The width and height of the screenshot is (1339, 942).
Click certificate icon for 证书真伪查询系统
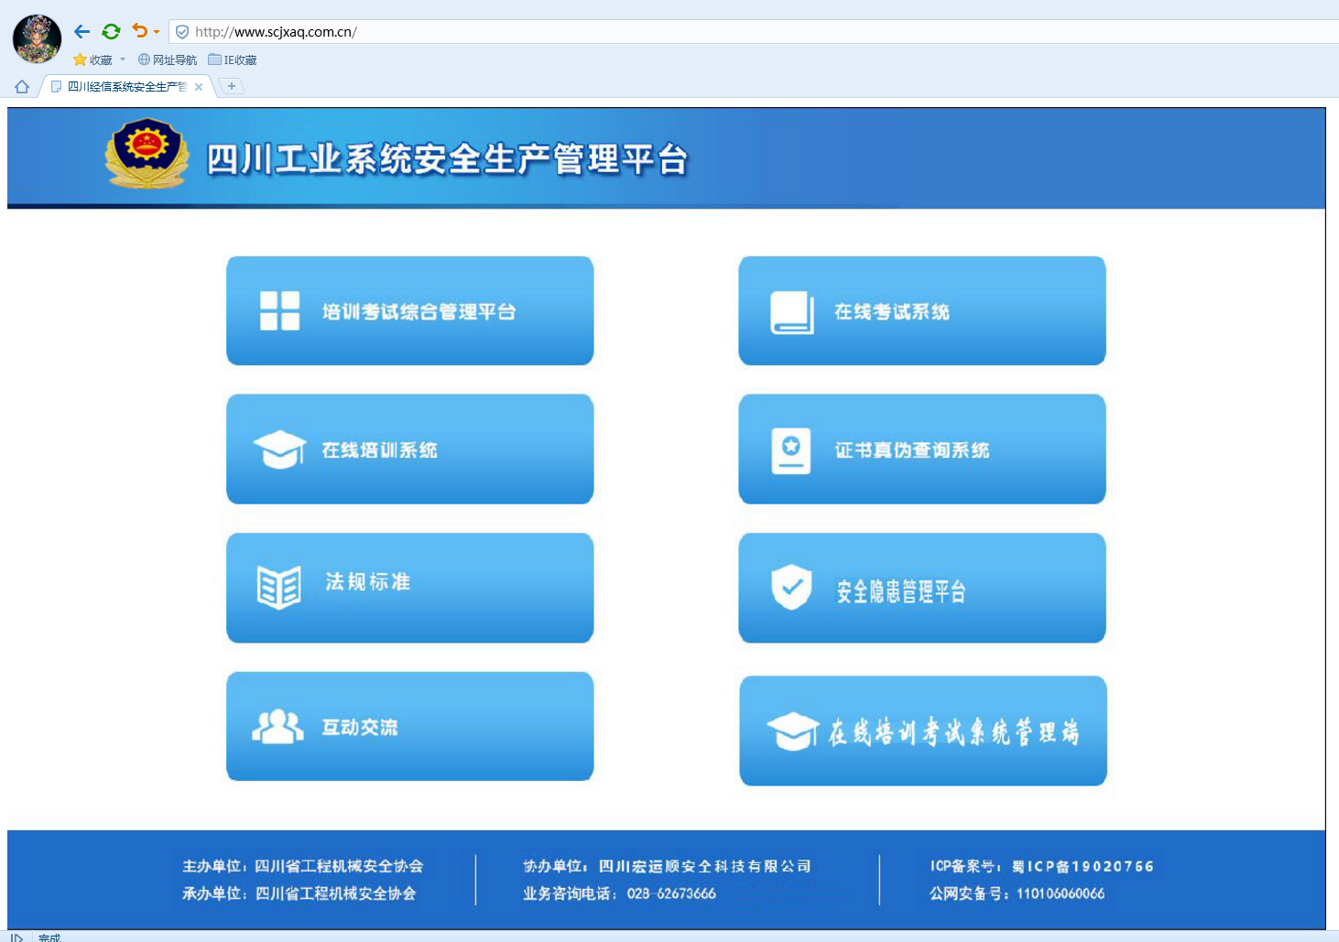tap(791, 450)
